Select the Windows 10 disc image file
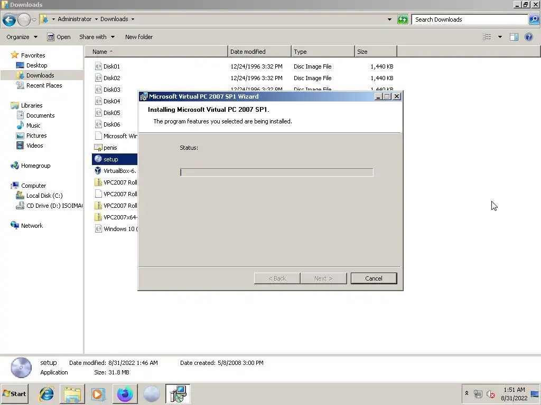This screenshot has width=541, height=405. click(116, 229)
